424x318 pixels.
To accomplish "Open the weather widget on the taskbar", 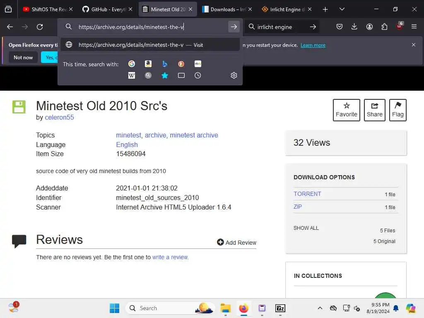I will [13, 308].
